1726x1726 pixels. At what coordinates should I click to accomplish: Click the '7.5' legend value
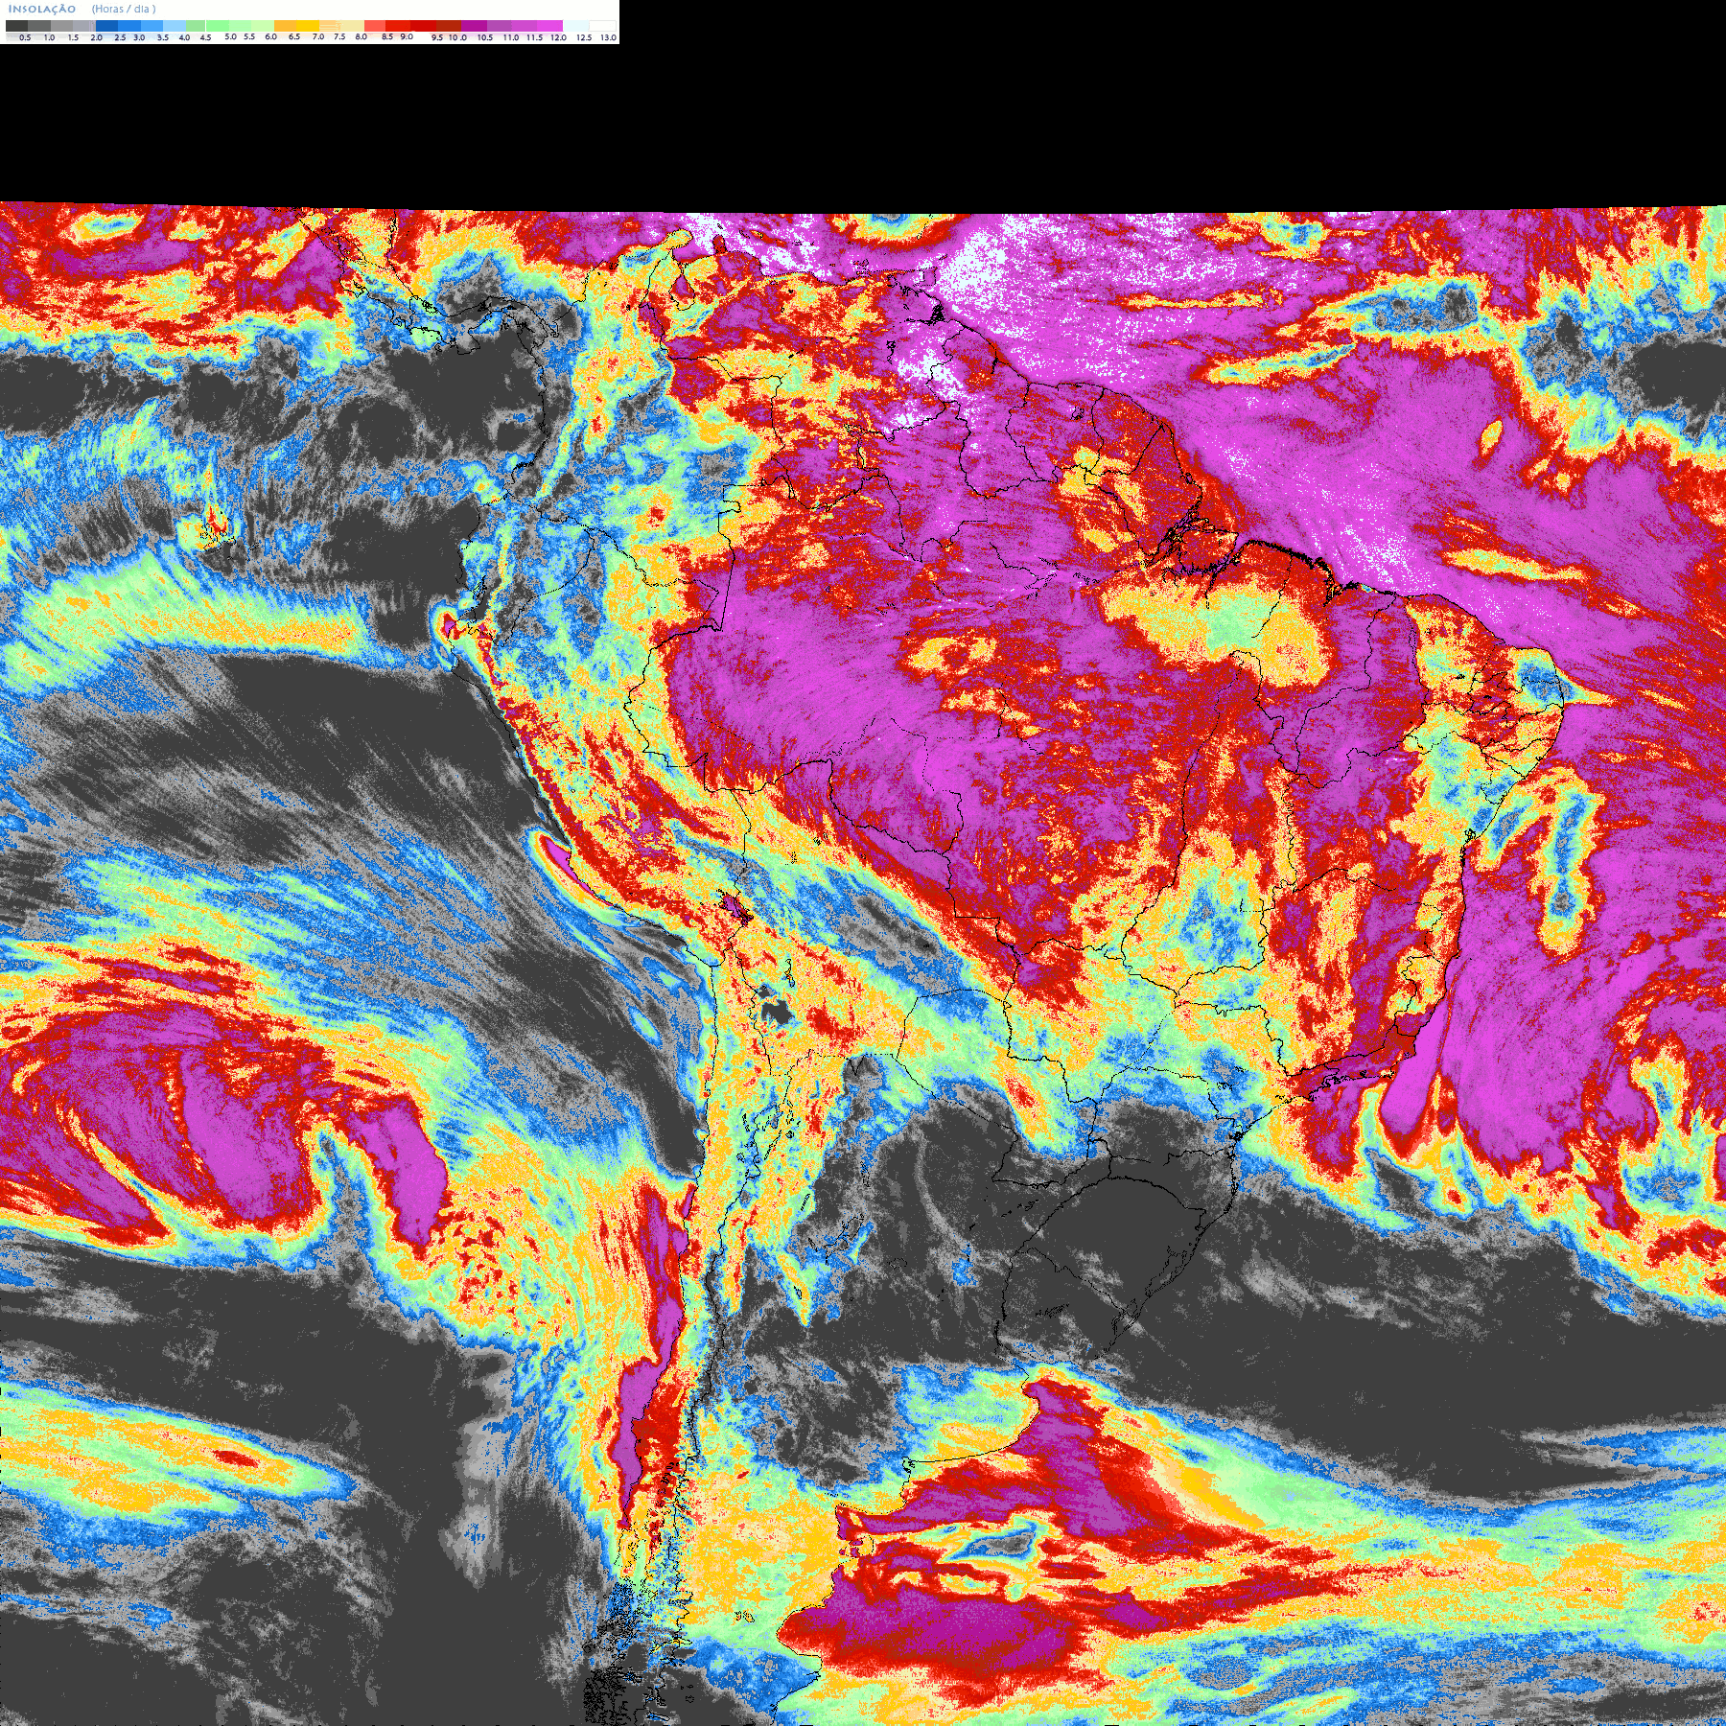coord(339,36)
